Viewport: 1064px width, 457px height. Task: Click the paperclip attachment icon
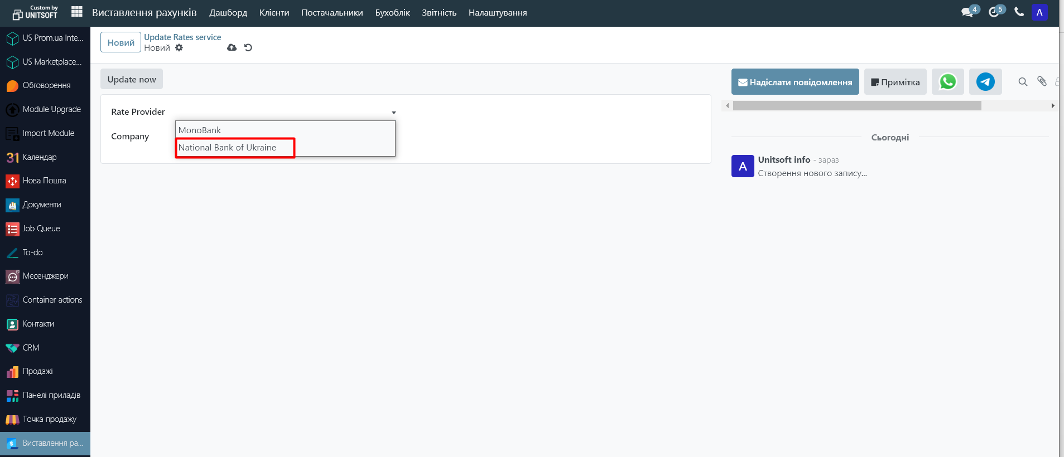[1042, 81]
